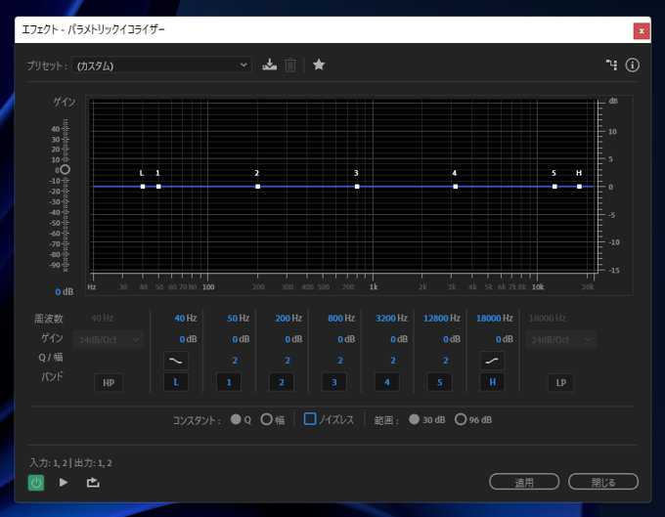Click the 200 Hz frequency value
Image resolution: width=665 pixels, height=517 pixels.
pyautogui.click(x=288, y=319)
